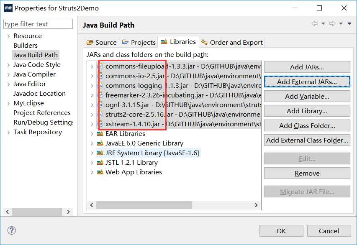Viewport: 357px width, 245px height.
Task: Click the JavaEE 6.0 Generic Library icon
Action: [100, 143]
